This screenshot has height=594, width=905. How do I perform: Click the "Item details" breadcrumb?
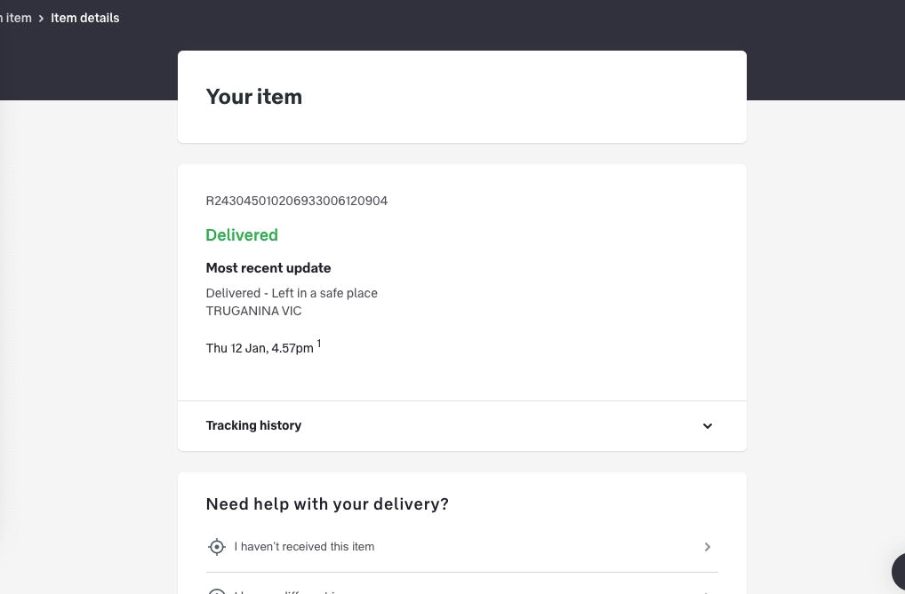(84, 18)
